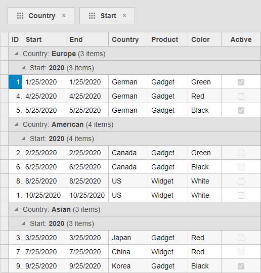Image resolution: width=261 pixels, height=273 pixels.
Task: Collapse Start: 2020 group under Europe
Action: point(24,68)
